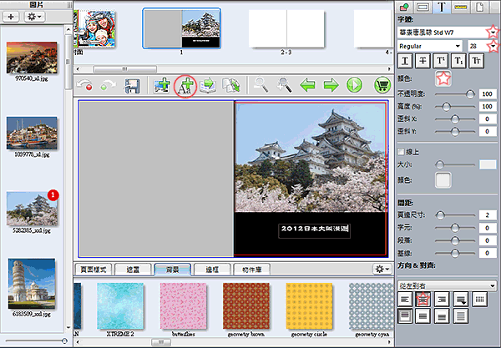Click the undo arrow icon
This screenshot has height=348, width=501.
pyautogui.click(x=84, y=86)
